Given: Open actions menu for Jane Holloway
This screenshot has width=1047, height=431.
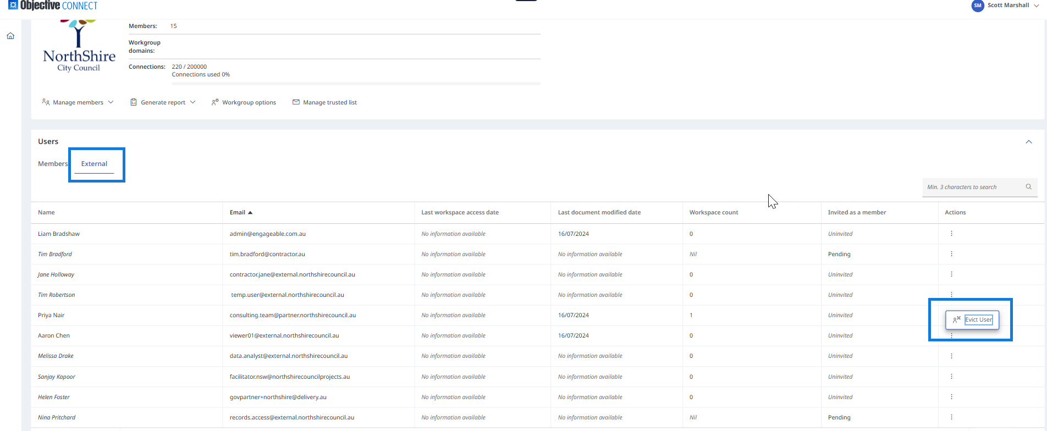Looking at the screenshot, I should pos(951,274).
